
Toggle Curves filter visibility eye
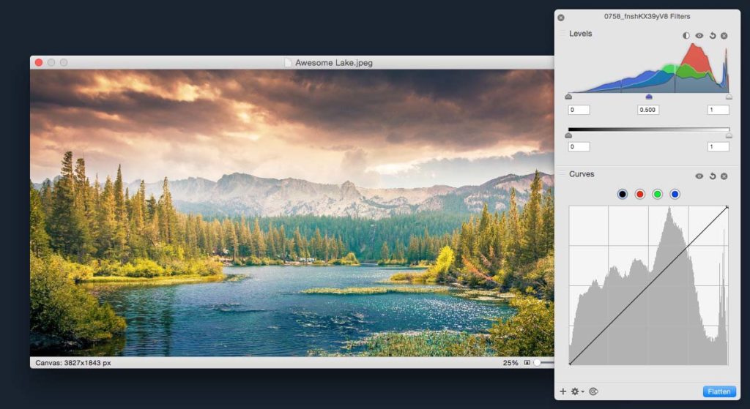pos(699,176)
